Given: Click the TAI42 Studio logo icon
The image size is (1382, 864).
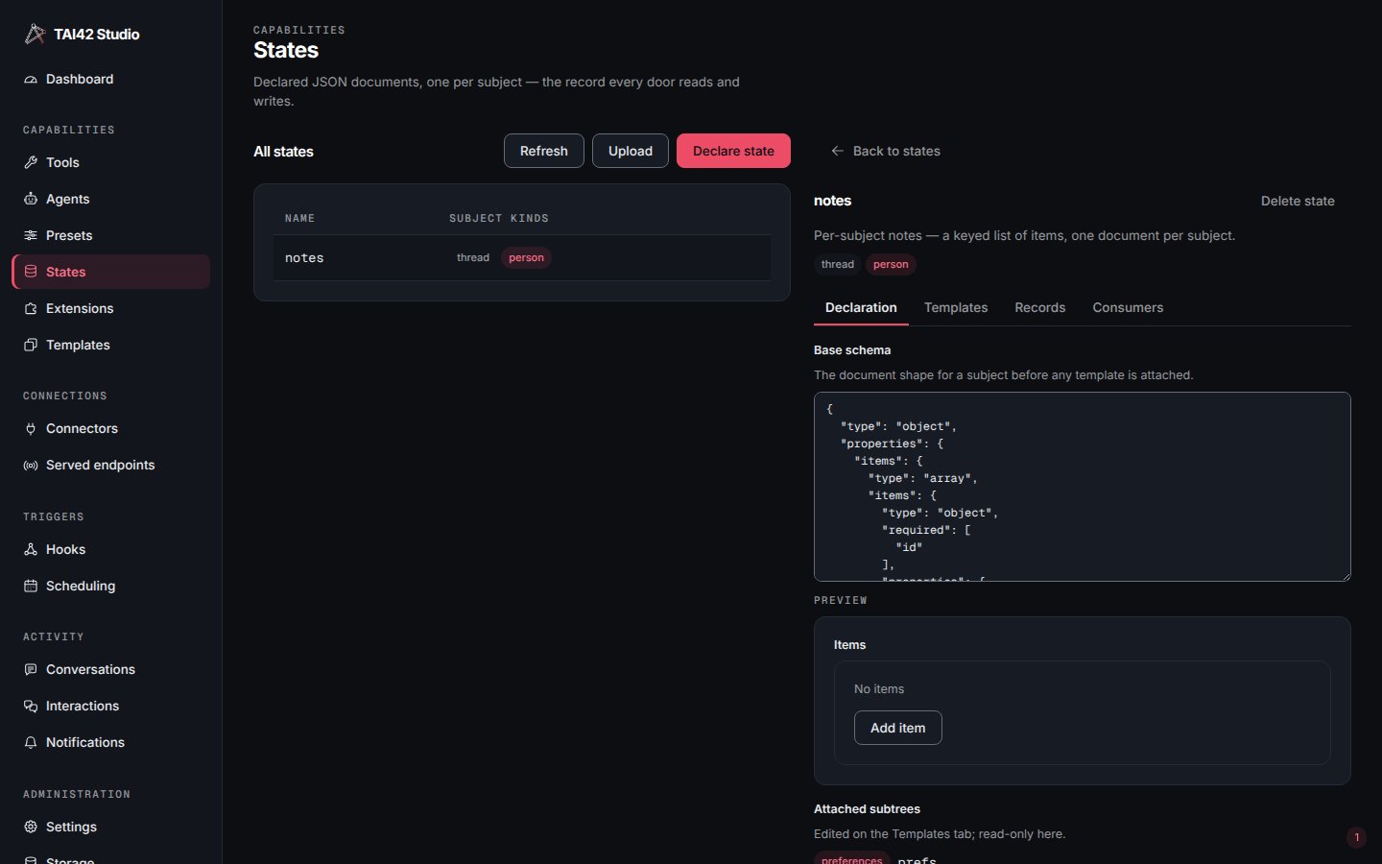Looking at the screenshot, I should pos(35,34).
